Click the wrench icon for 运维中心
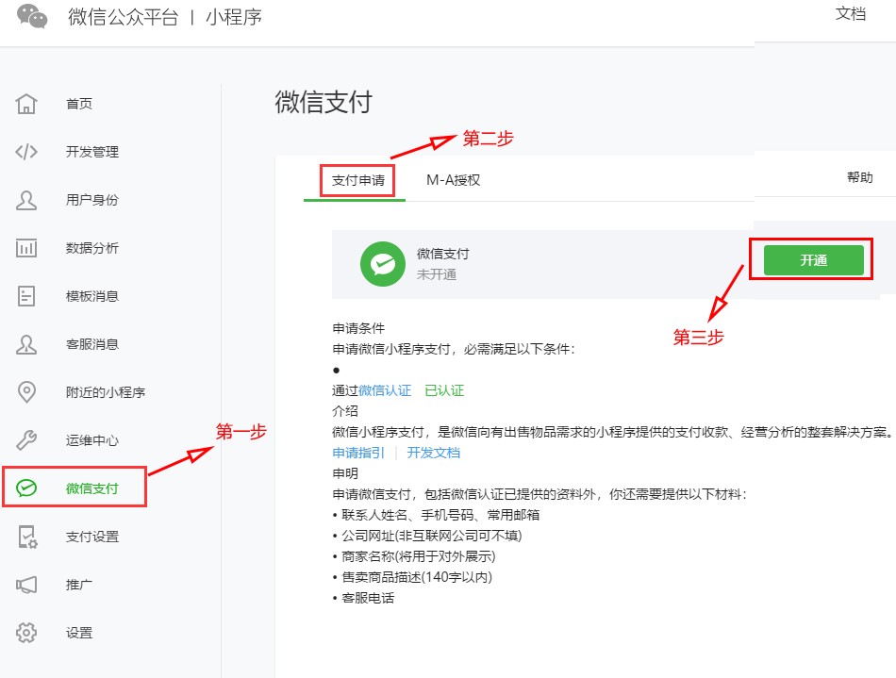The height and width of the screenshot is (678, 896). coord(26,440)
